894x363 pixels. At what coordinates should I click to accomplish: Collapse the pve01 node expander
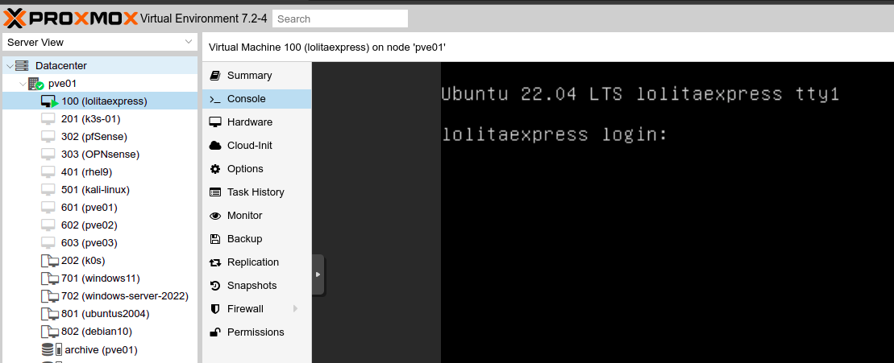[x=23, y=84]
